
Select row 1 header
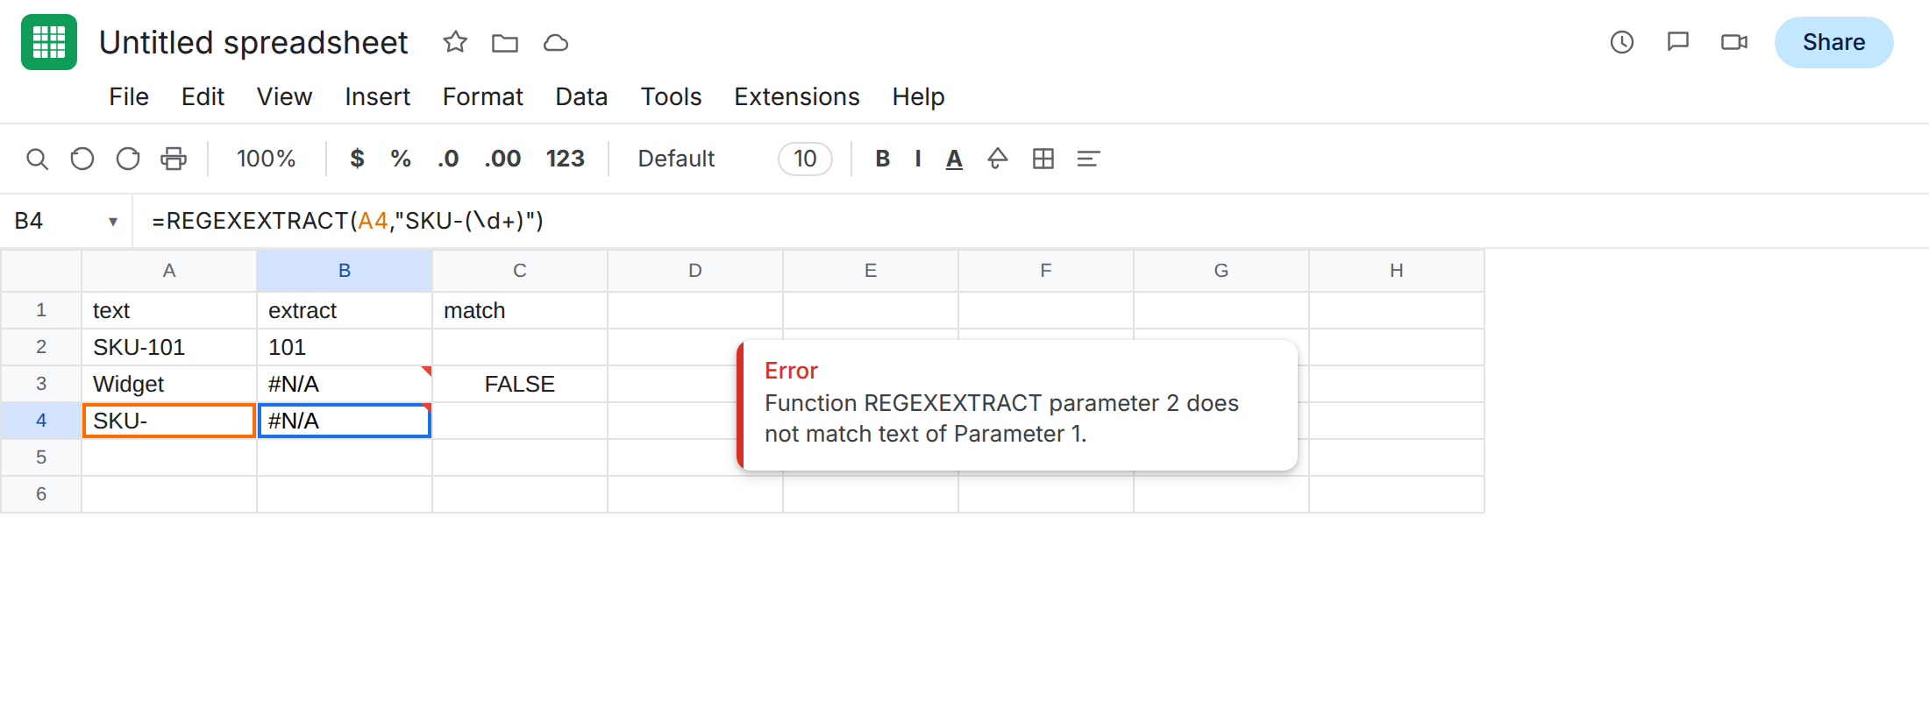[x=41, y=310]
